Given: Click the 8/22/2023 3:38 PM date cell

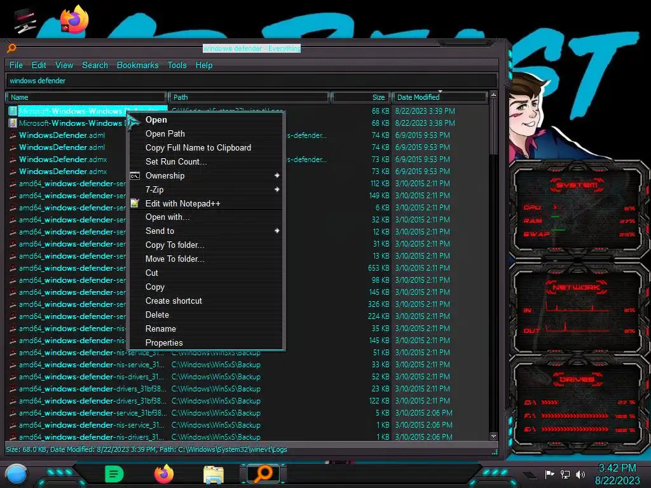Looking at the screenshot, I should point(425,123).
